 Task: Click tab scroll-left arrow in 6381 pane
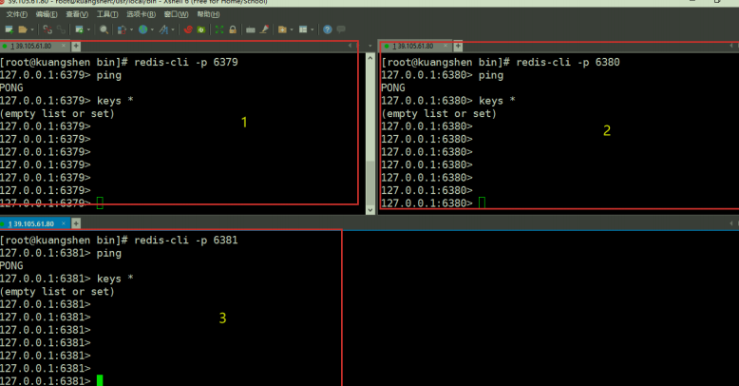point(731,223)
